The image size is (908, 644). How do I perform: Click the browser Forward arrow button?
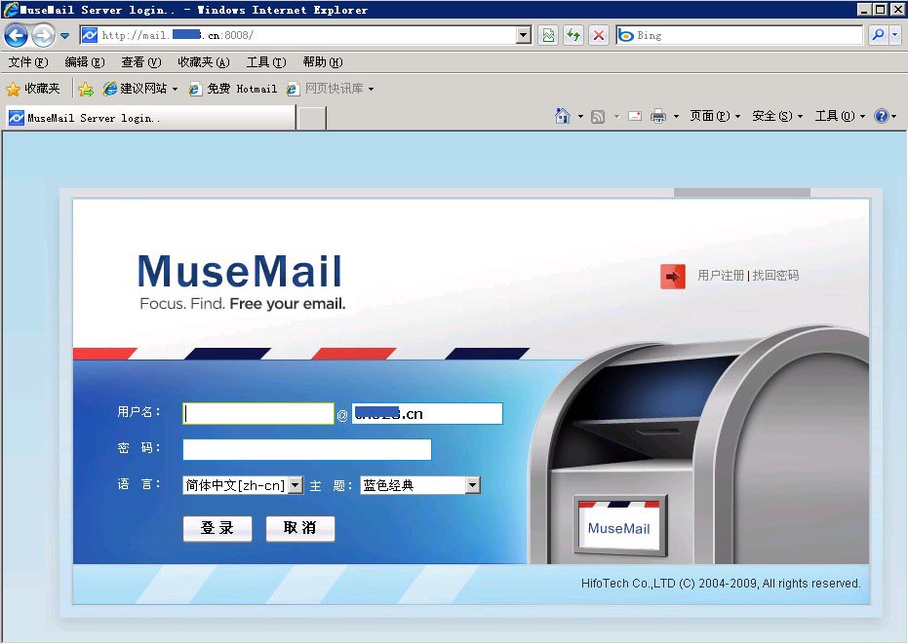[43, 36]
